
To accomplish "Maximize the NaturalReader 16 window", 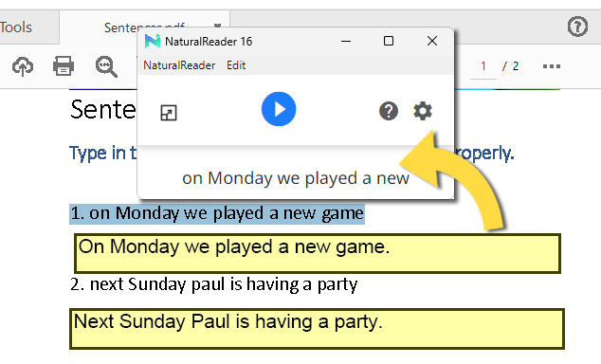I will pos(389,41).
